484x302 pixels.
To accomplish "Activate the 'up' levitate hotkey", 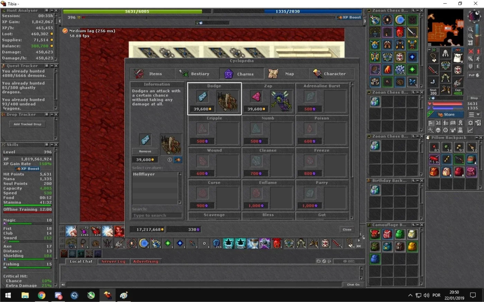I will click(229, 243).
